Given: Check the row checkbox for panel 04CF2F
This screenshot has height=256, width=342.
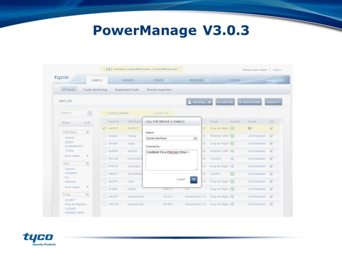Looking at the screenshot, I should (x=104, y=197).
